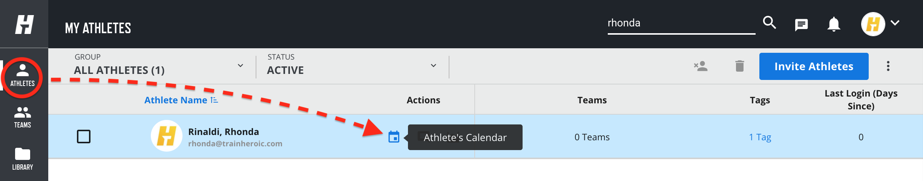Select the Rinaldi, Rhonda checkbox
The width and height of the screenshot is (923, 181).
point(84,137)
